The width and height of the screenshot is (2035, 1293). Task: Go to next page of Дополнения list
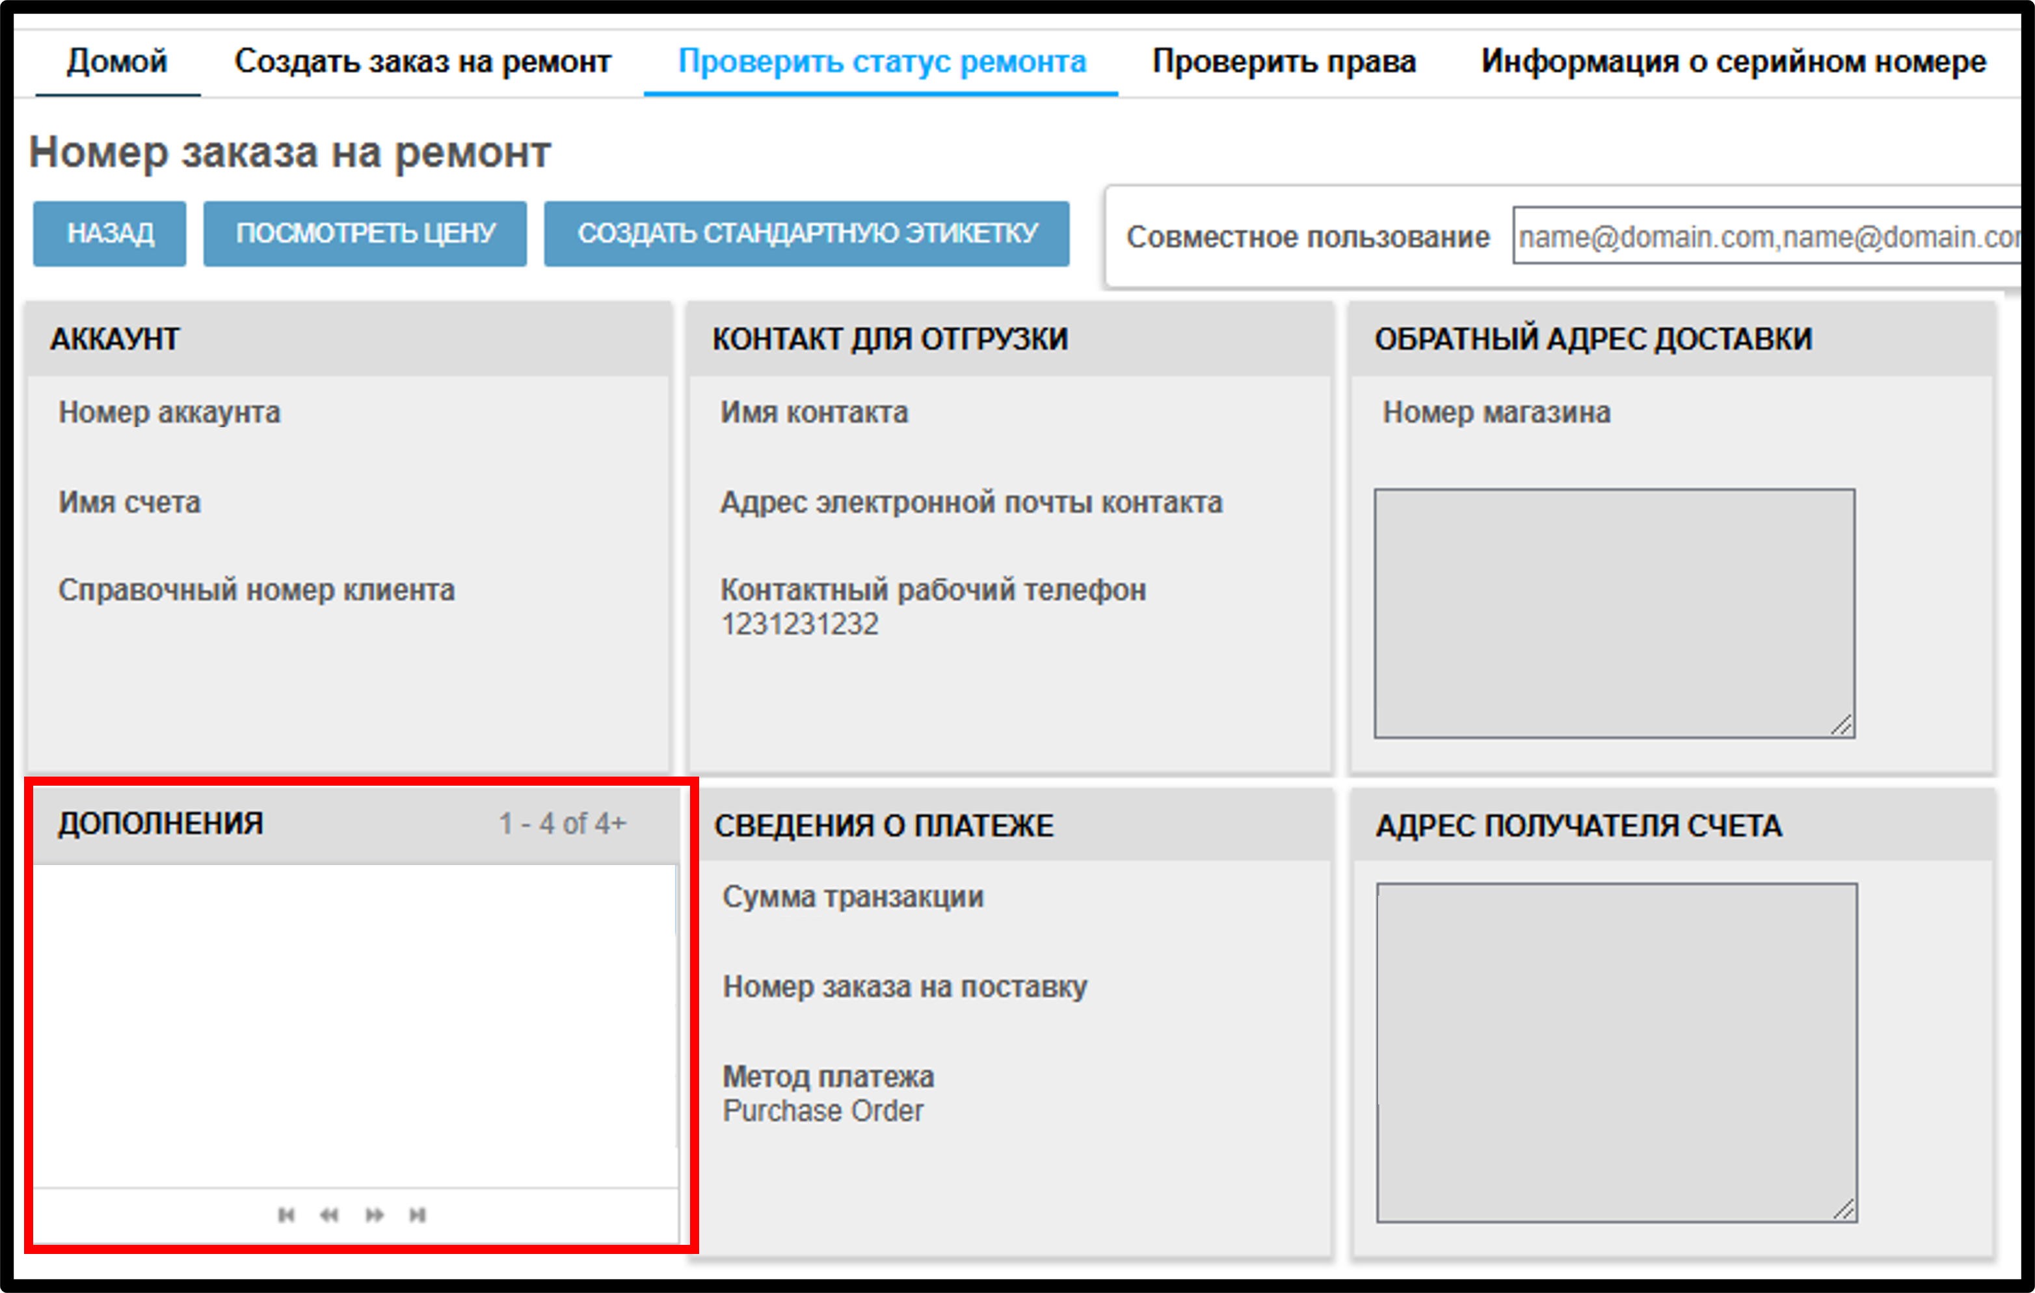click(375, 1214)
